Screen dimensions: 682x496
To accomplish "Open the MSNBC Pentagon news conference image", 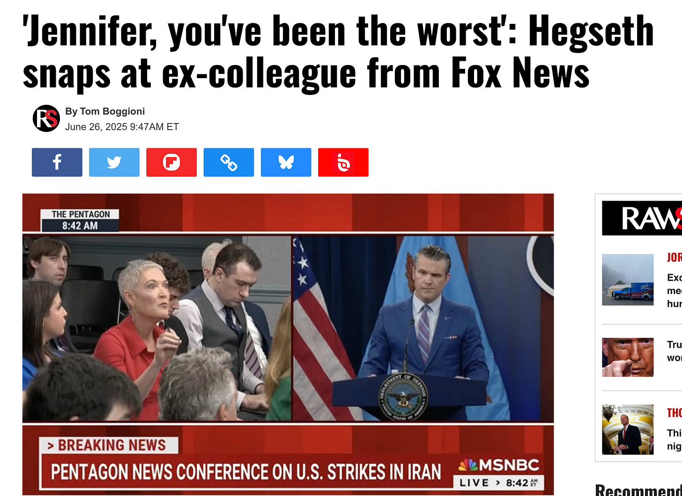I will point(288,344).
